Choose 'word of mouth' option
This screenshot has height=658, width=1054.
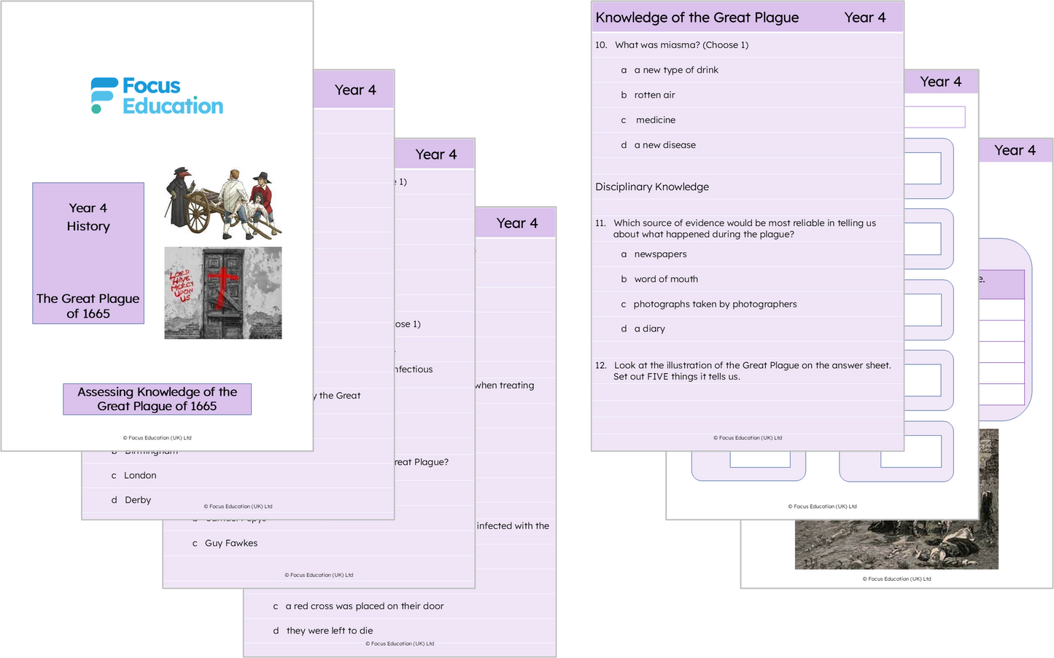[x=665, y=279]
